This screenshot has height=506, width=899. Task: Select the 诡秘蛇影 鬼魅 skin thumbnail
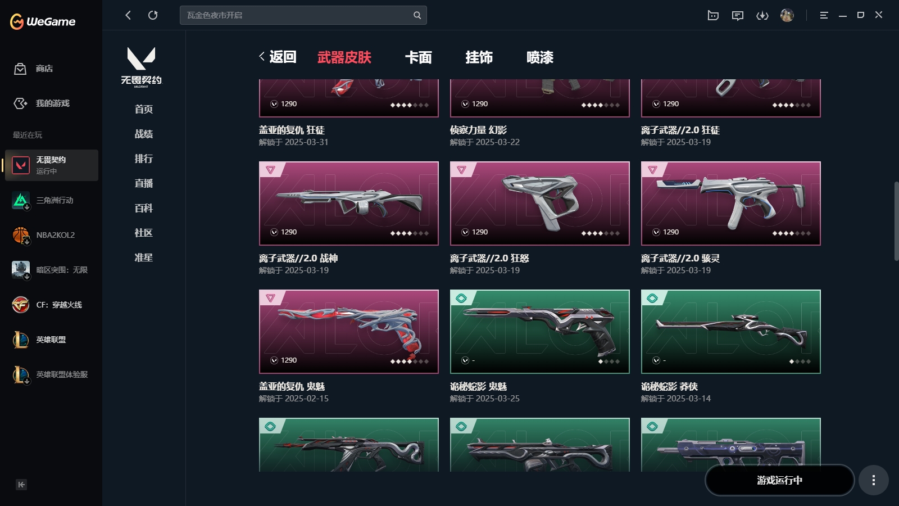coord(540,332)
